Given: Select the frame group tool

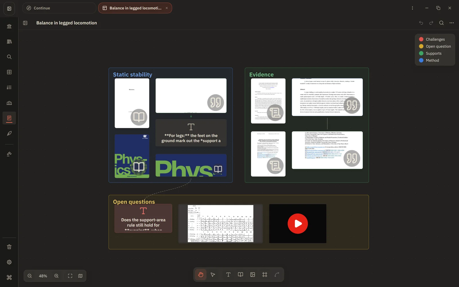Looking at the screenshot, I should [x=265, y=275].
